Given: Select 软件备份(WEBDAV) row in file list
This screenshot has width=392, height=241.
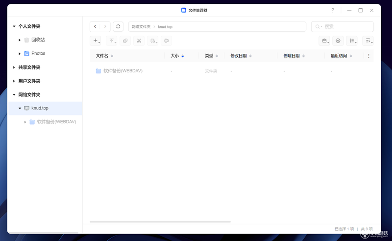Looking at the screenshot, I should pyautogui.click(x=231, y=71).
